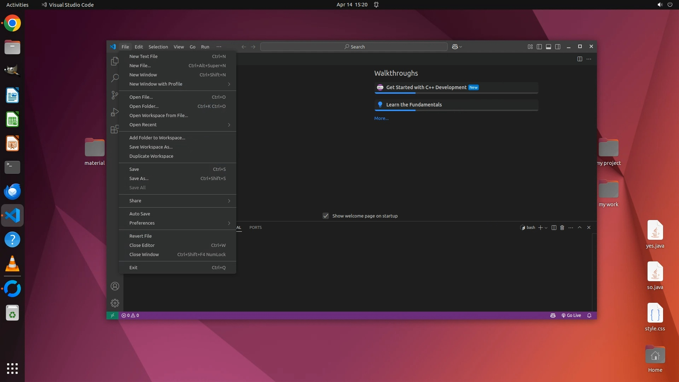The image size is (679, 382).
Task: Uncheck Show welcome page on startup
Action: click(326, 216)
